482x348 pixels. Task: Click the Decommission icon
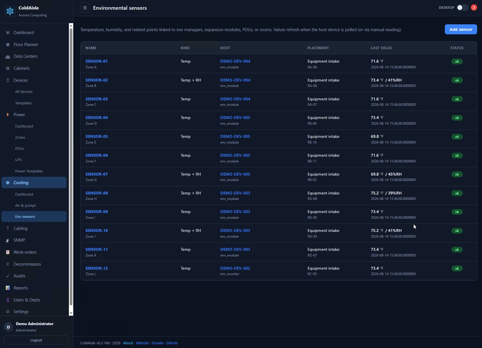point(8,264)
